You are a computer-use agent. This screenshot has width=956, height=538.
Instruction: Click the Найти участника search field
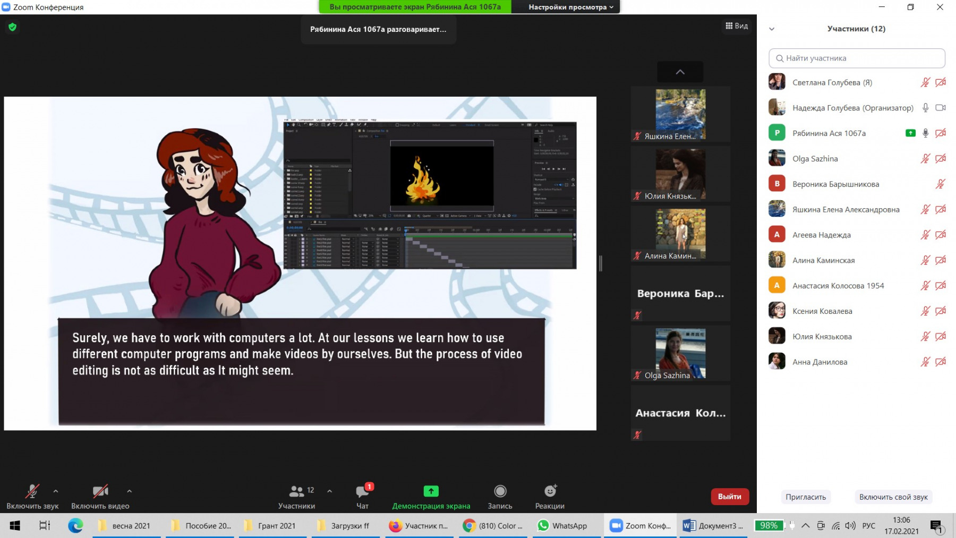click(857, 58)
